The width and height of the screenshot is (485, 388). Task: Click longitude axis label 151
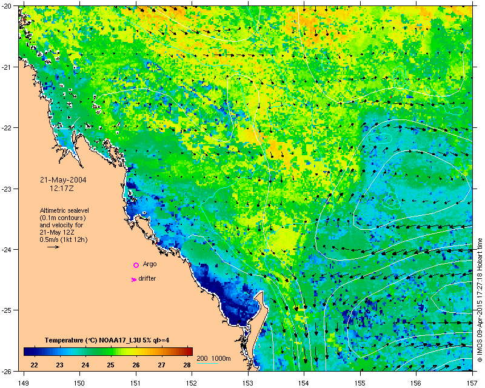[136, 383]
